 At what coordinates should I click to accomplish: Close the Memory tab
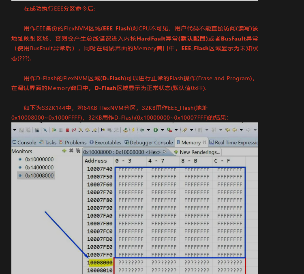click(204, 142)
